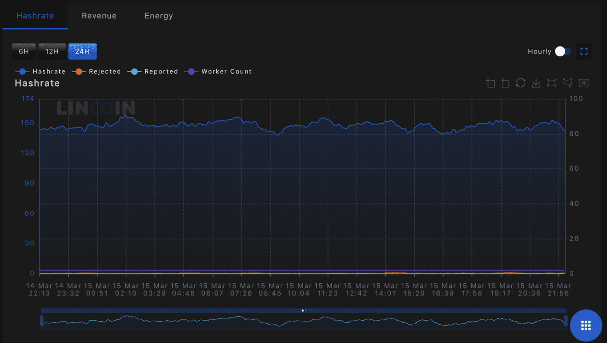Enter fullscreen via the expand icon
This screenshot has width=607, height=343.
point(584,51)
